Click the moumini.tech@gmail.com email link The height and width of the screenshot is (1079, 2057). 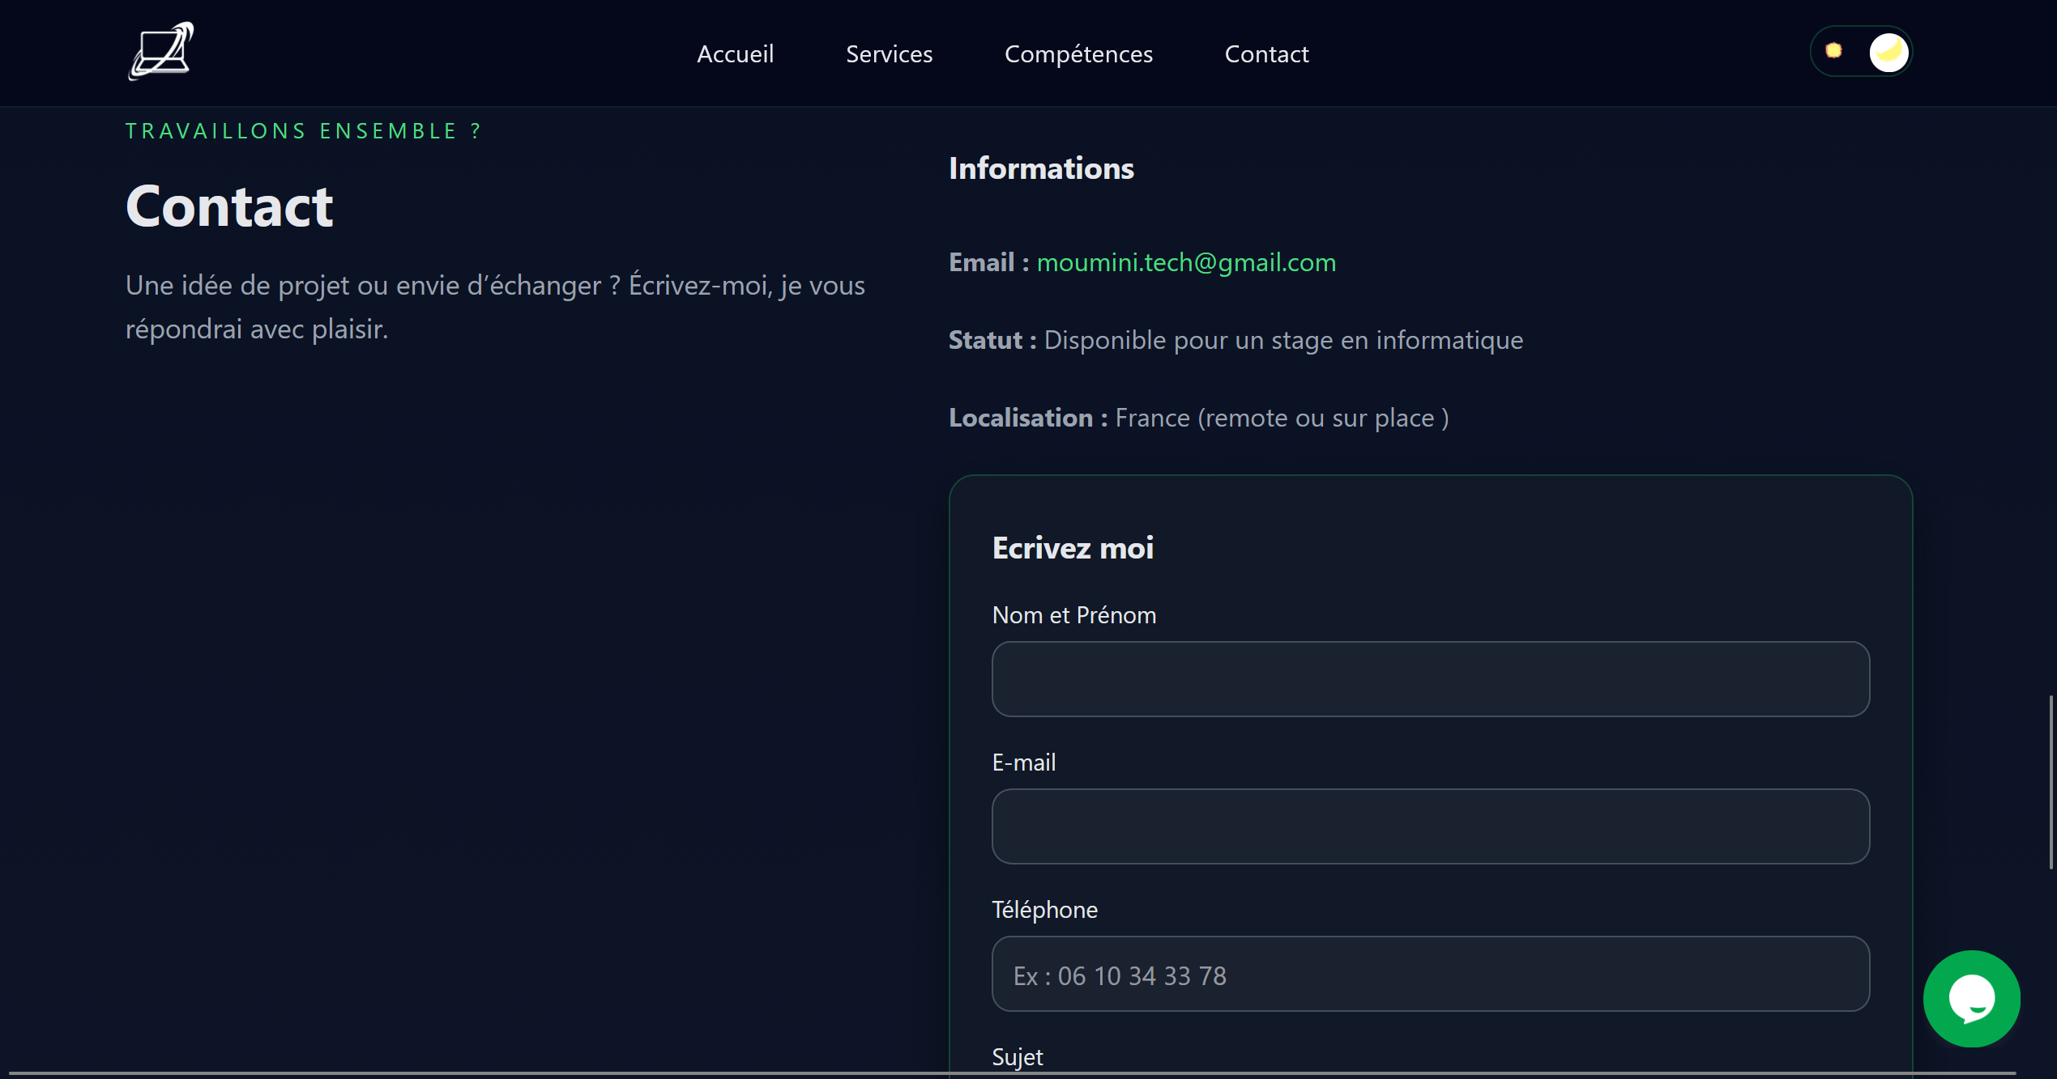[1186, 262]
